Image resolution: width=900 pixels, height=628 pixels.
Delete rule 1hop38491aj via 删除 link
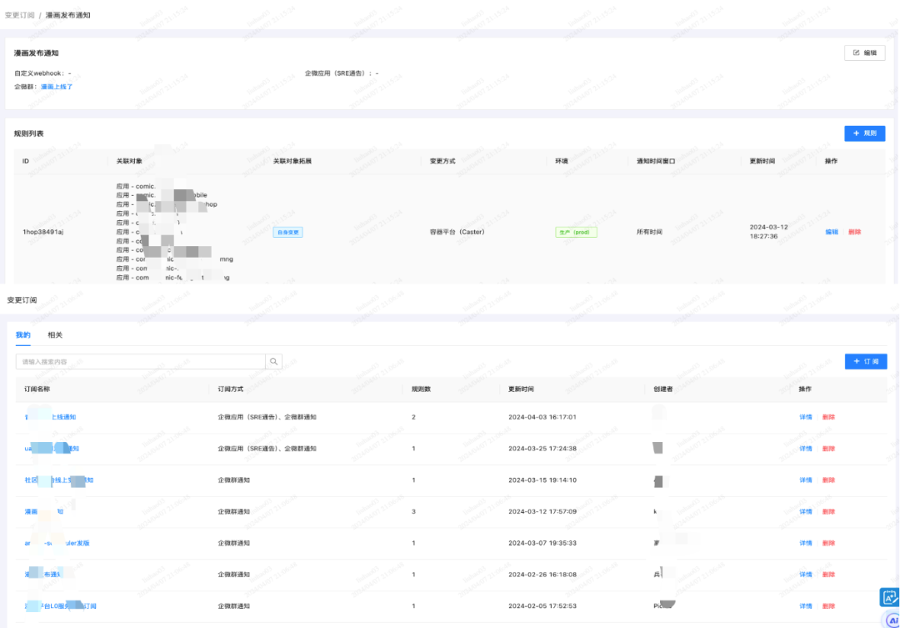click(855, 232)
